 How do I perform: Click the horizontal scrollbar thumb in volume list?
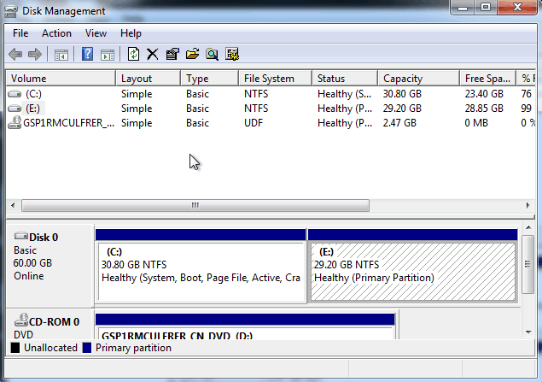(195, 206)
